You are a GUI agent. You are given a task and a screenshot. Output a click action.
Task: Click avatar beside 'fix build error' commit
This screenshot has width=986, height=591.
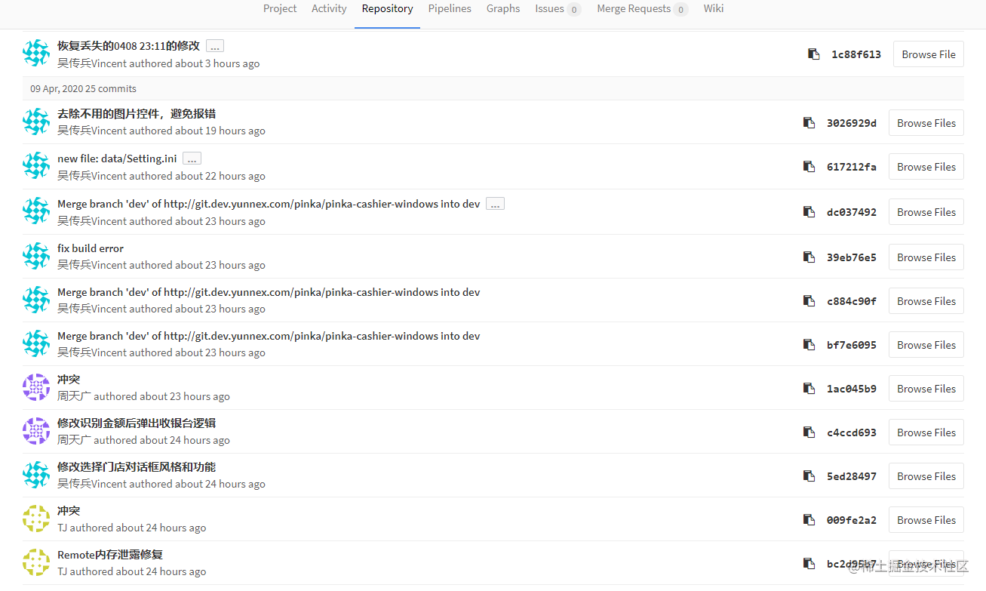pyautogui.click(x=36, y=256)
